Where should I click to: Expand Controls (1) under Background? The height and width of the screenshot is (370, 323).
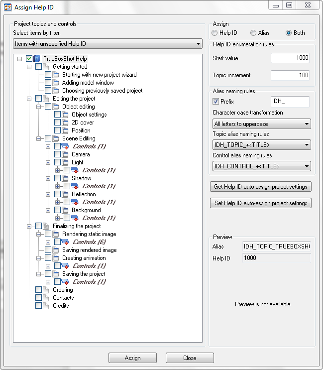coord(57,218)
